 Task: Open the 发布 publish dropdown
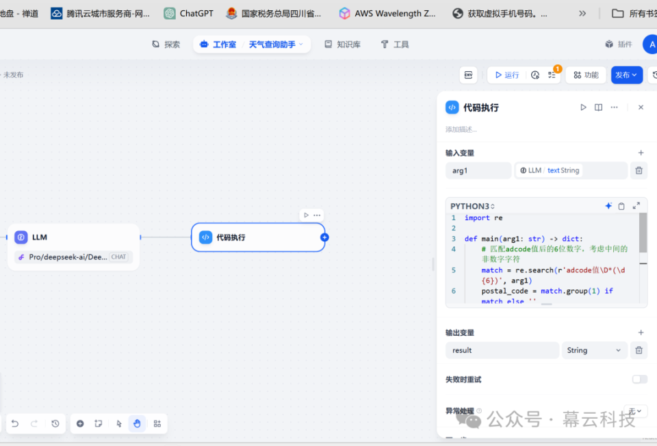[626, 75]
